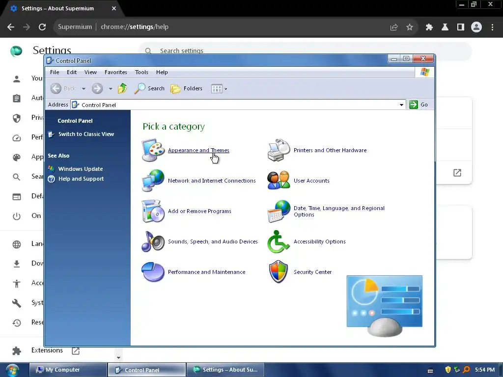The height and width of the screenshot is (377, 503).
Task: Open the Start button on taskbar
Action: coord(12,370)
